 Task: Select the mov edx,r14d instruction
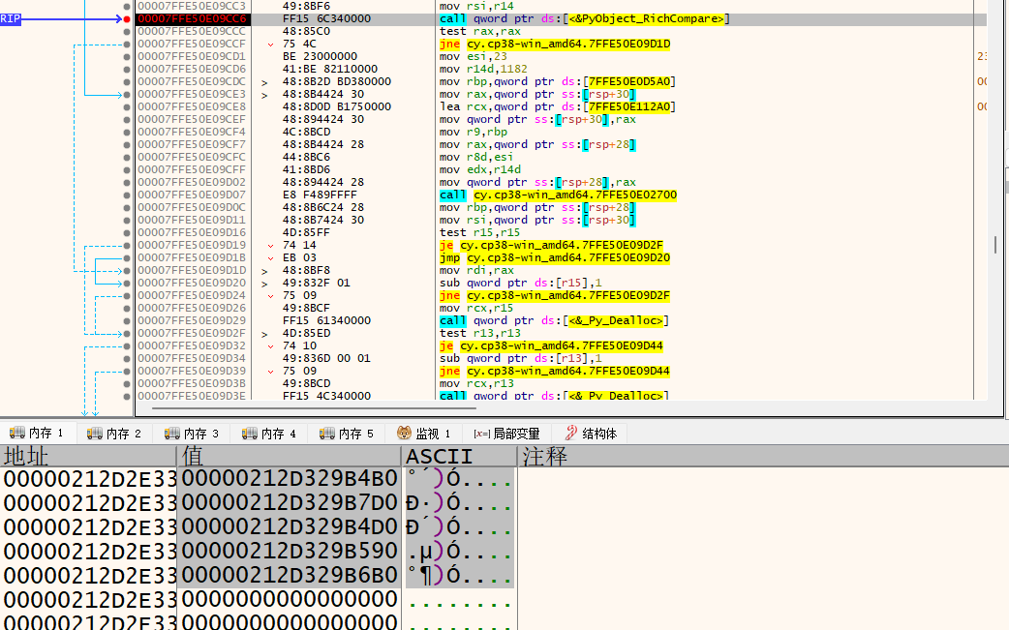point(480,169)
